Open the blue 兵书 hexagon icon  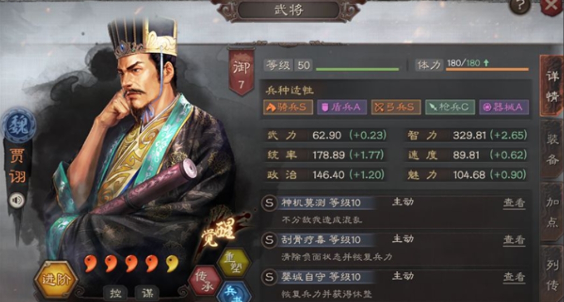point(234,293)
